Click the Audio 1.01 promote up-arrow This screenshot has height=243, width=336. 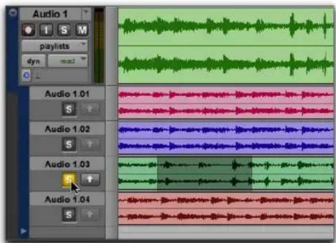click(x=90, y=109)
